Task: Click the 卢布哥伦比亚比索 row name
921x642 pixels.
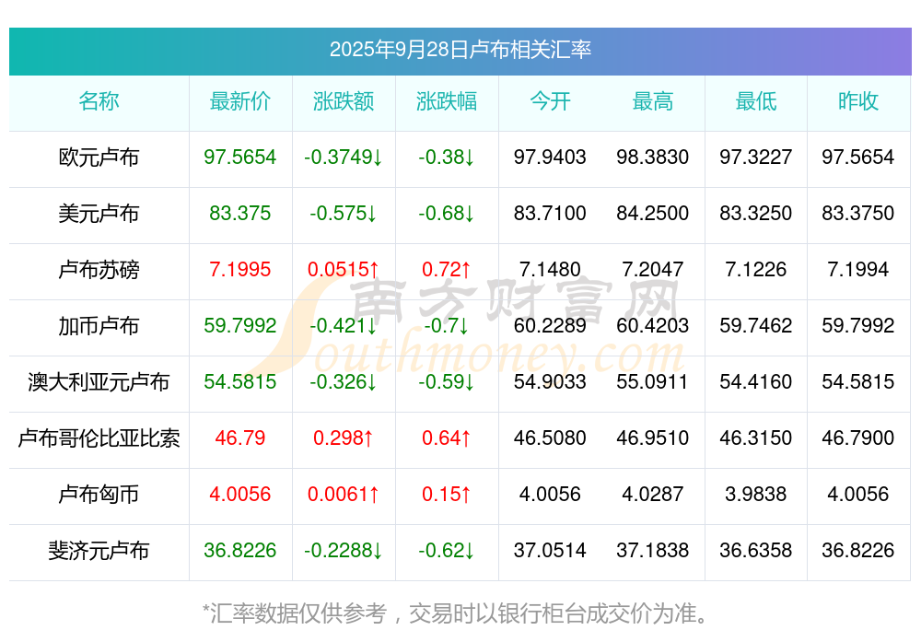Action: coord(99,438)
